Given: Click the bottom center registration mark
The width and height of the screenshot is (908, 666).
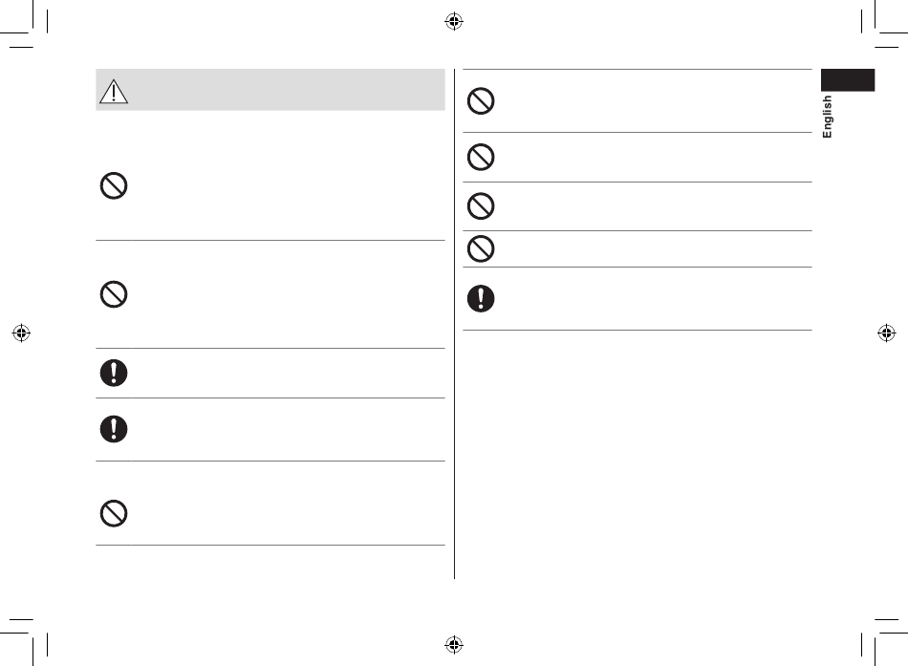Looking at the screenshot, I should pyautogui.click(x=454, y=644).
